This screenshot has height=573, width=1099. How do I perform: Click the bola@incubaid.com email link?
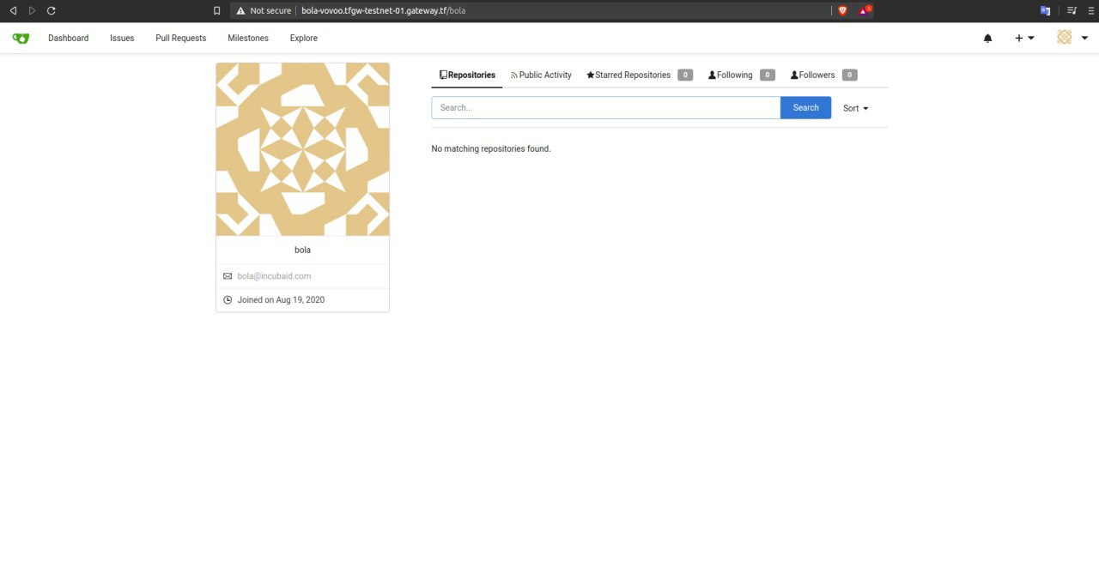[274, 275]
